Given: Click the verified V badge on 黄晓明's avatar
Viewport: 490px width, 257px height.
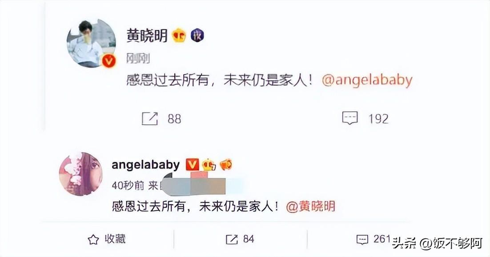Looking at the screenshot, I should point(109,61).
